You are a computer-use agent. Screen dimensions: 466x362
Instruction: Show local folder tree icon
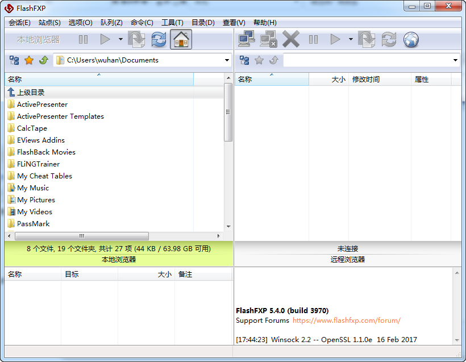pyautogui.click(x=14, y=60)
